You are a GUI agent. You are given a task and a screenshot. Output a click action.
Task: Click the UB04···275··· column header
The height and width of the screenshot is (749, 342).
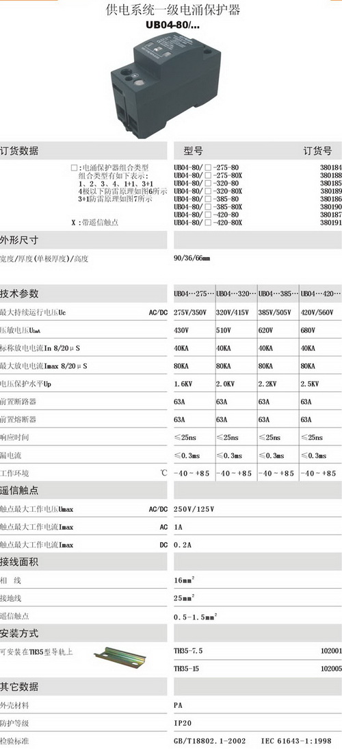194,294
